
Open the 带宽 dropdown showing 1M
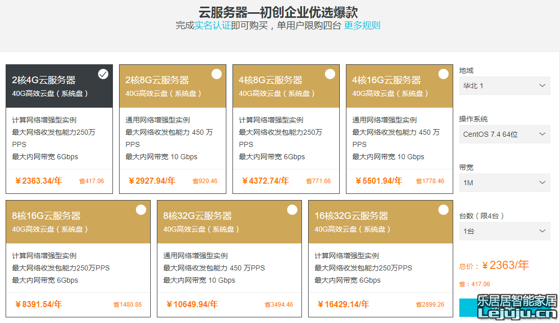point(504,183)
